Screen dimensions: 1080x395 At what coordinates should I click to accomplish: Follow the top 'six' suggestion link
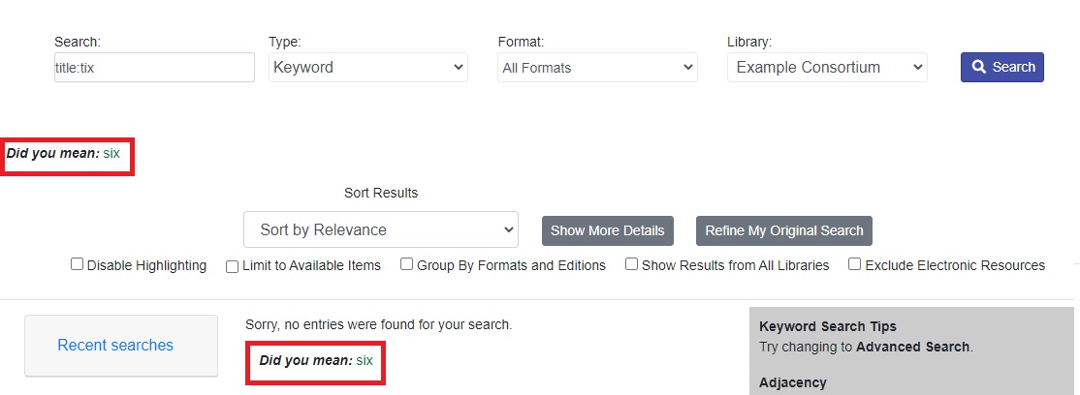click(111, 153)
